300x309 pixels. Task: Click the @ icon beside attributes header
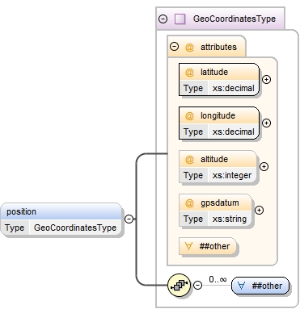189,47
